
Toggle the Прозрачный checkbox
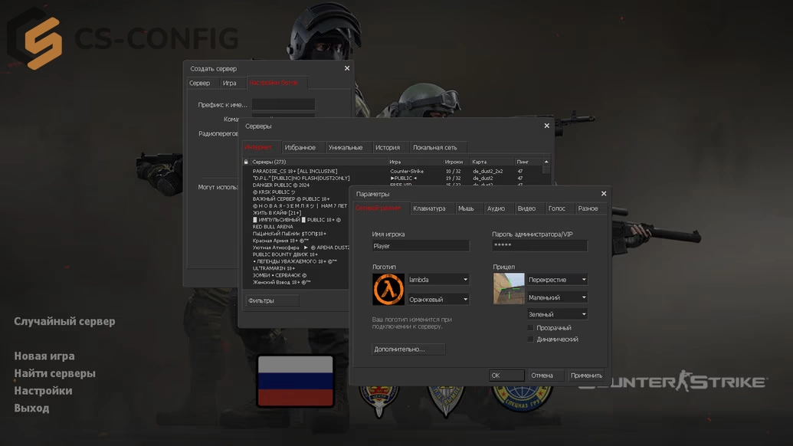click(x=530, y=328)
